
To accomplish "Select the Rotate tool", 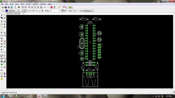I will (5, 24).
